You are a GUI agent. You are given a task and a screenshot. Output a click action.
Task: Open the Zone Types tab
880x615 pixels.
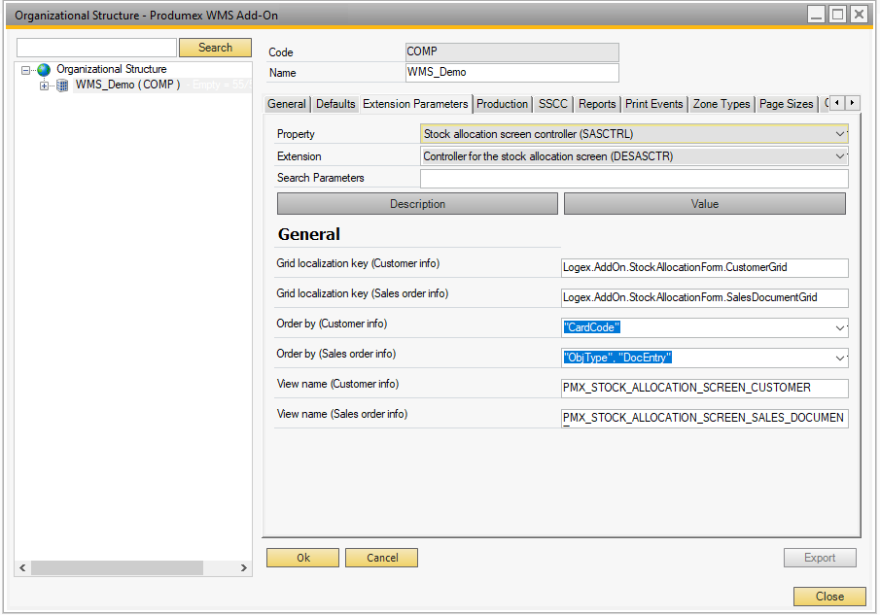point(721,104)
